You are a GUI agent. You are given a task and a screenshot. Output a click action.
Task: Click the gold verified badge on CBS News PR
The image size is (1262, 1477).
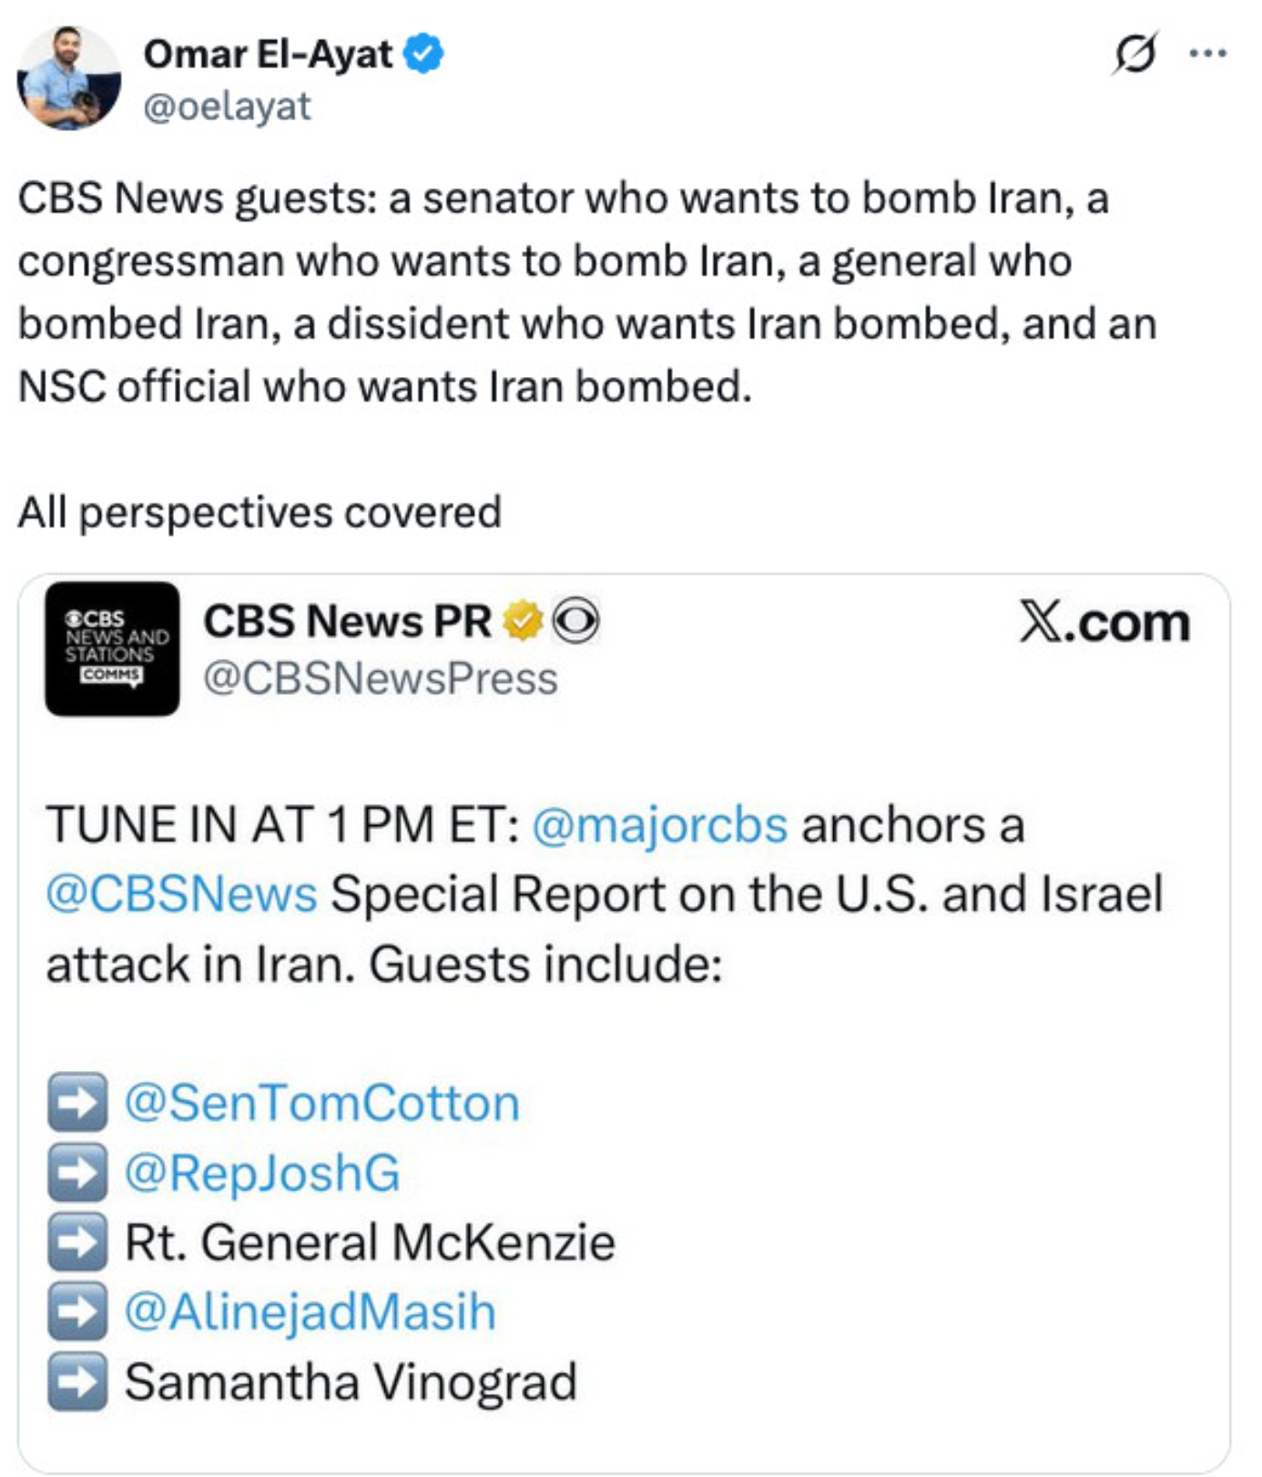click(x=523, y=621)
